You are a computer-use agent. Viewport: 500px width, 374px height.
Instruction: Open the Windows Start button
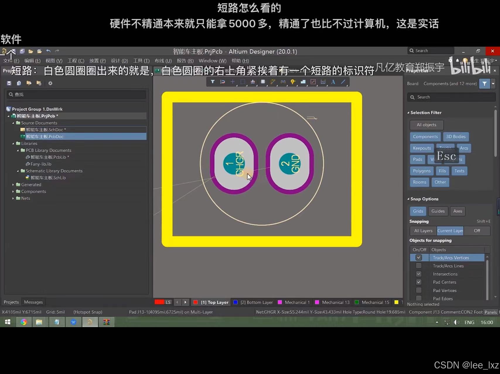[8, 322]
